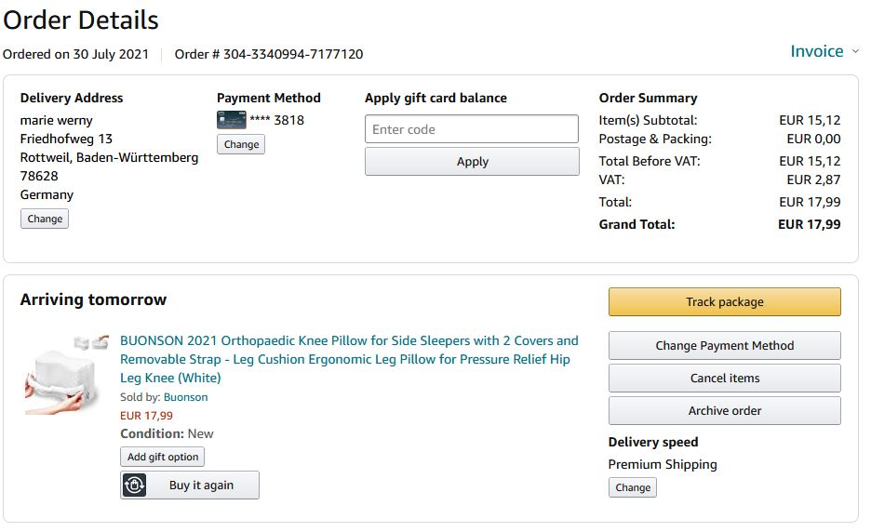Open the knee pillow product thumbnail
The height and width of the screenshot is (532, 871).
click(61, 374)
